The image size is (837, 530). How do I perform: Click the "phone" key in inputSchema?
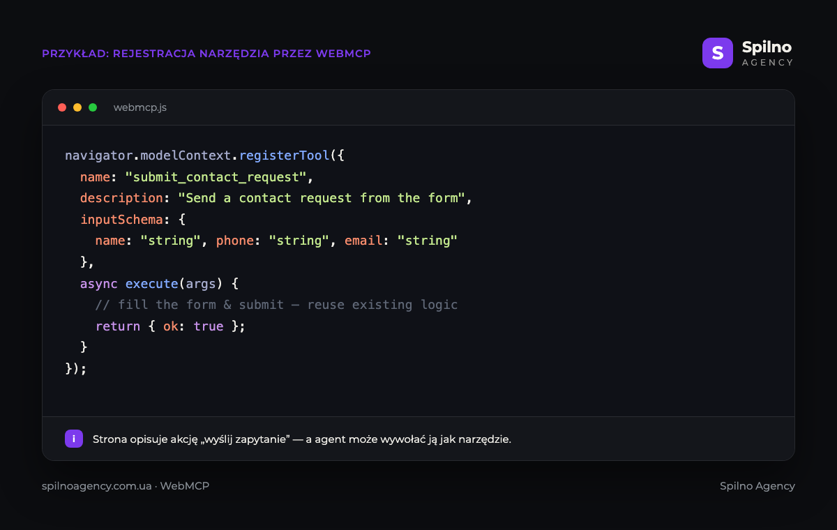pos(235,241)
